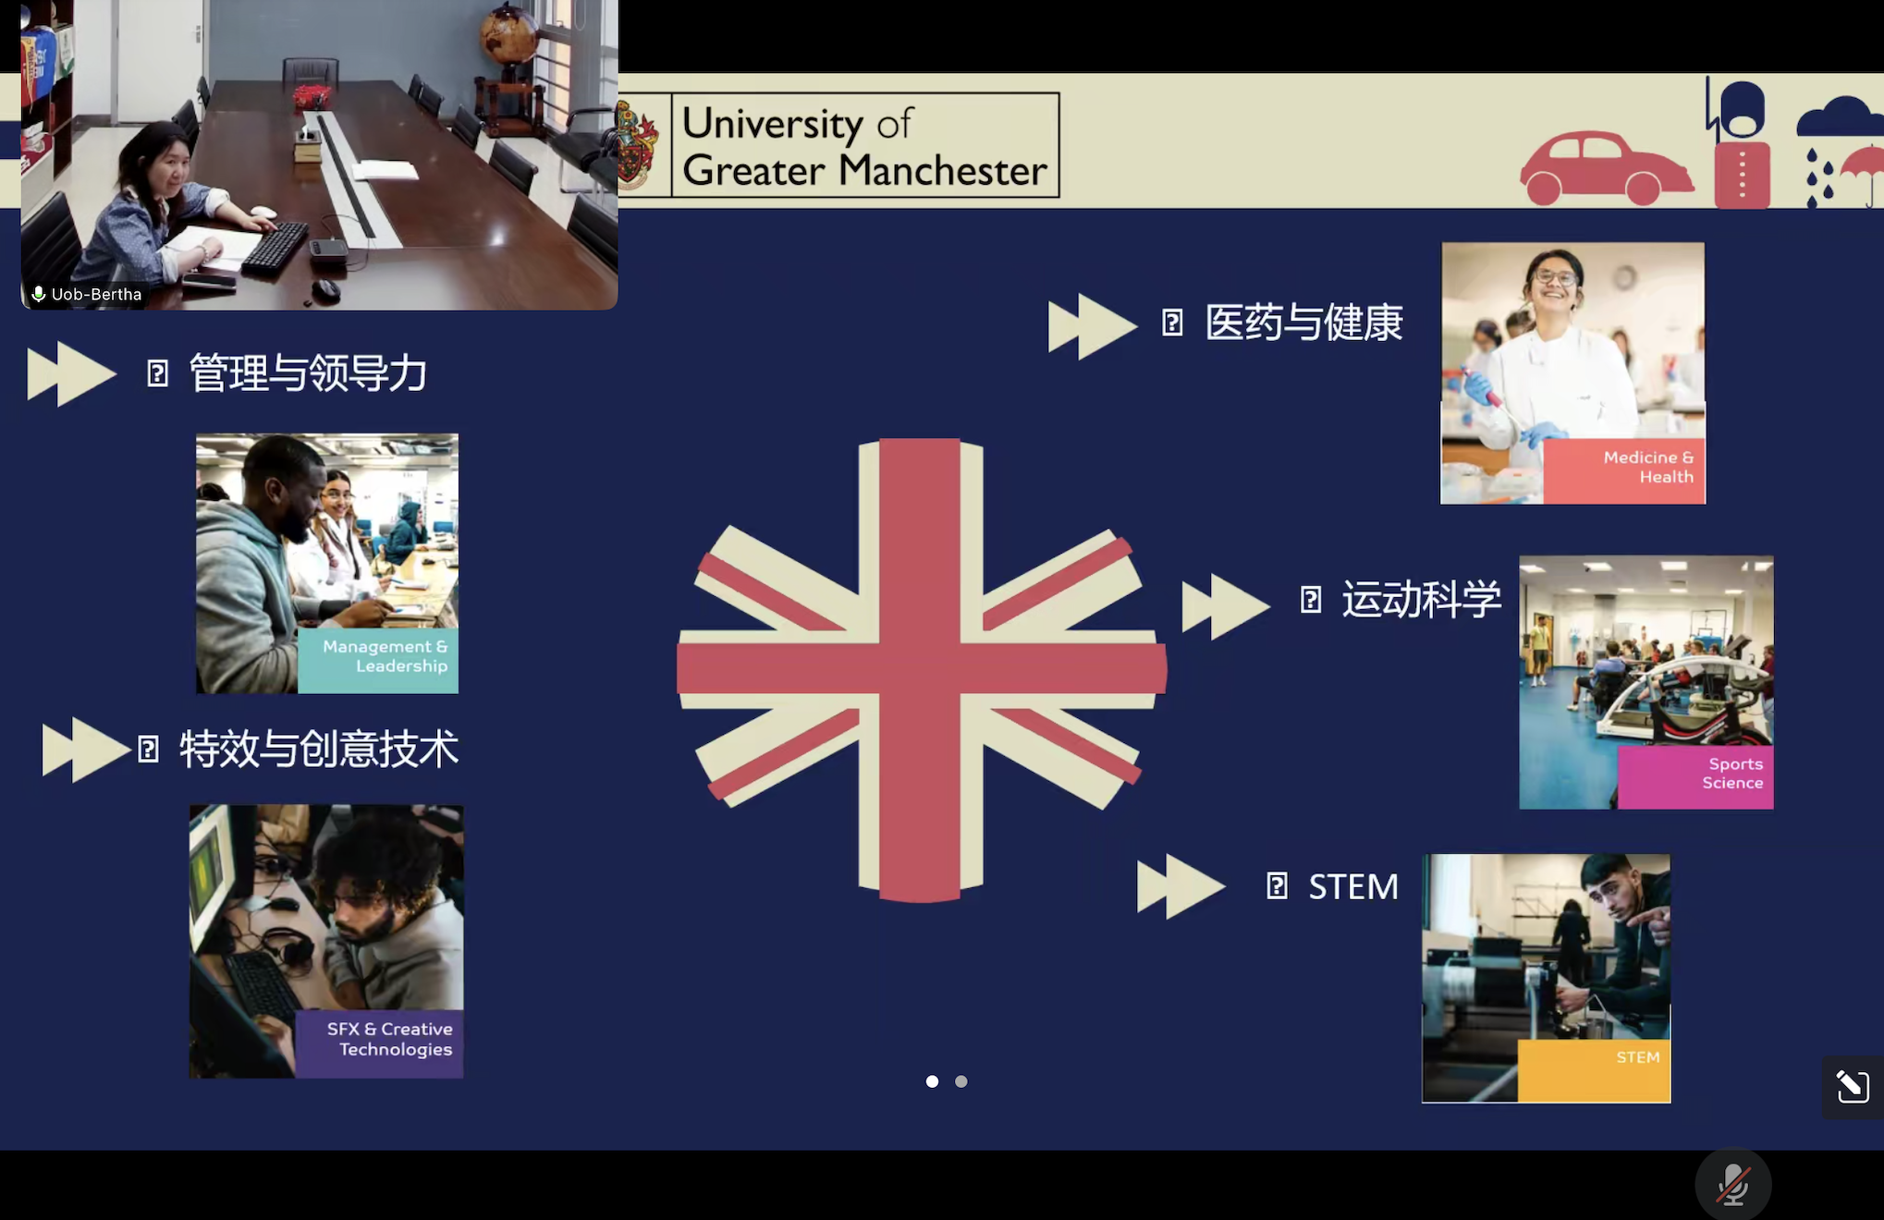Unmute the microphone button at bottom
Image resolution: width=1884 pixels, height=1220 pixels.
(x=1732, y=1185)
